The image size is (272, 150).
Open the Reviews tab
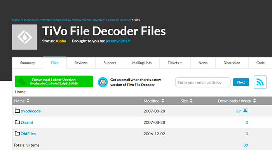coord(81,63)
